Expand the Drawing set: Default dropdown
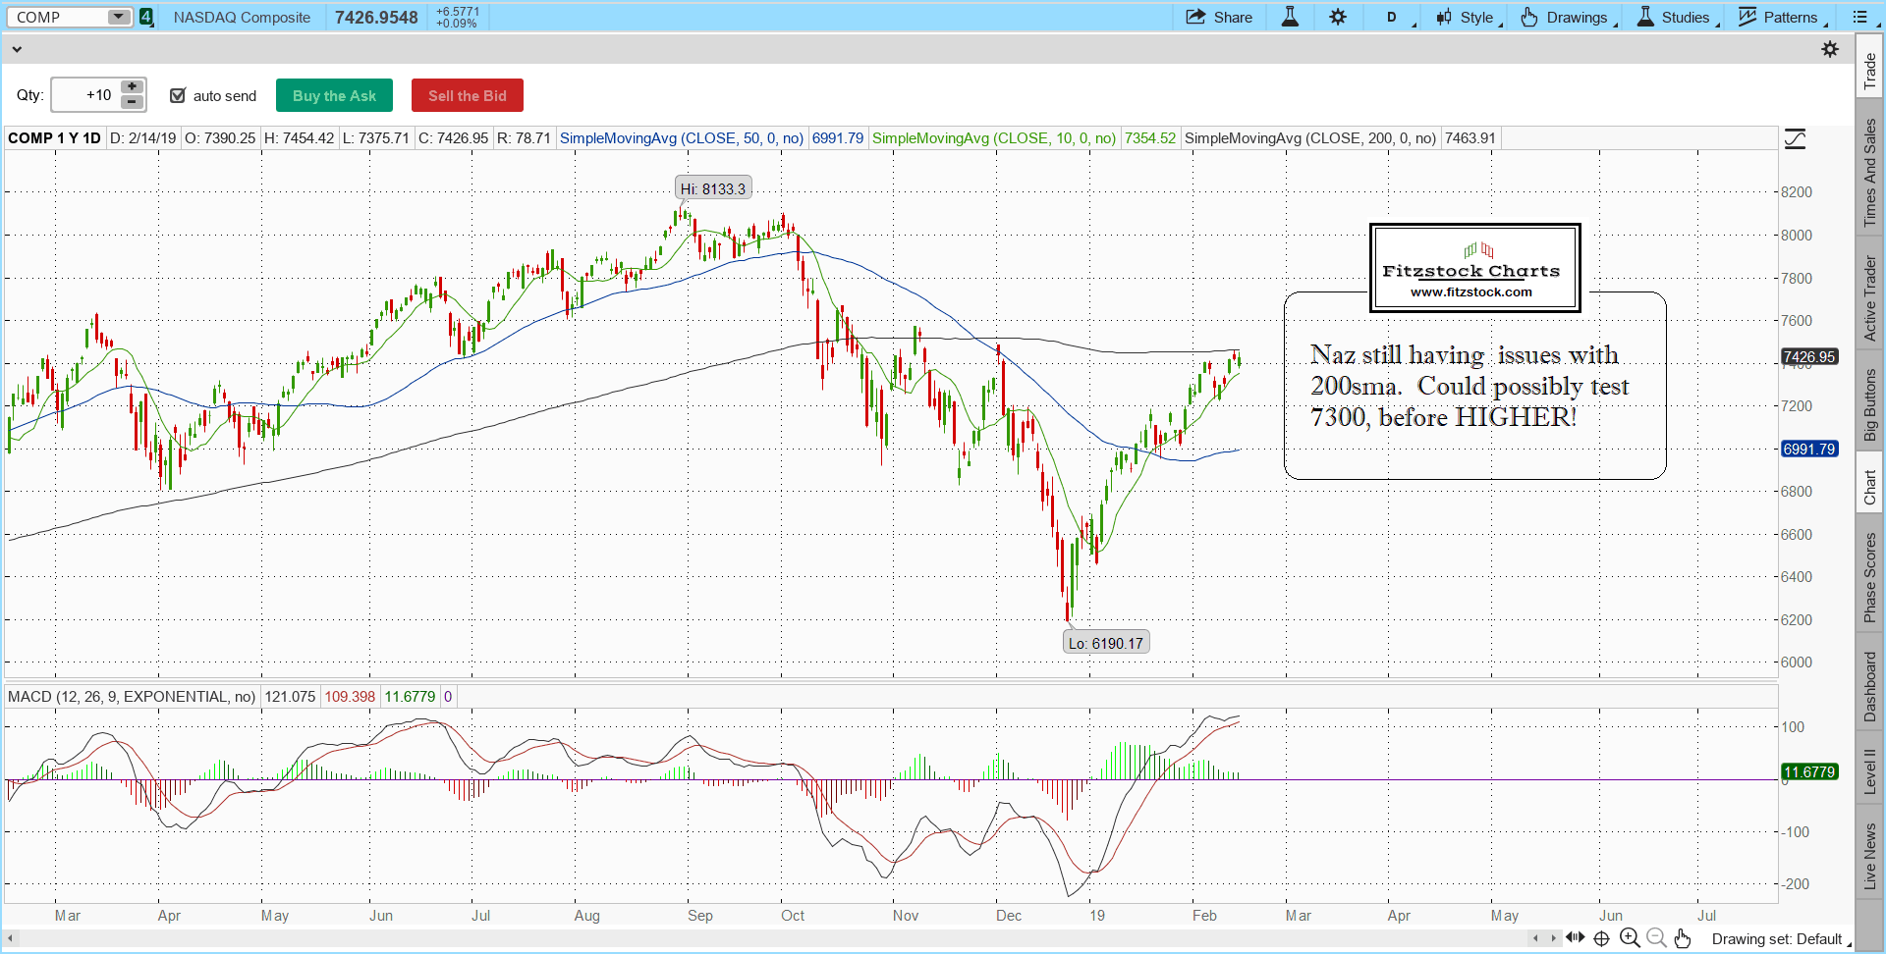The height and width of the screenshot is (954, 1886). pyautogui.click(x=1780, y=939)
